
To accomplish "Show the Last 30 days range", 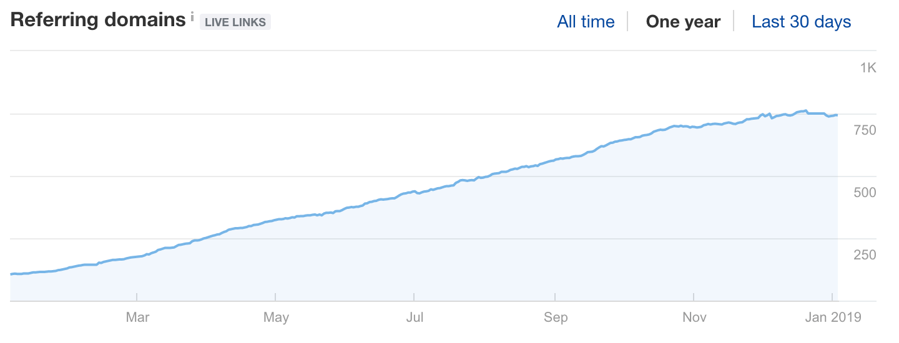I will pos(801,22).
